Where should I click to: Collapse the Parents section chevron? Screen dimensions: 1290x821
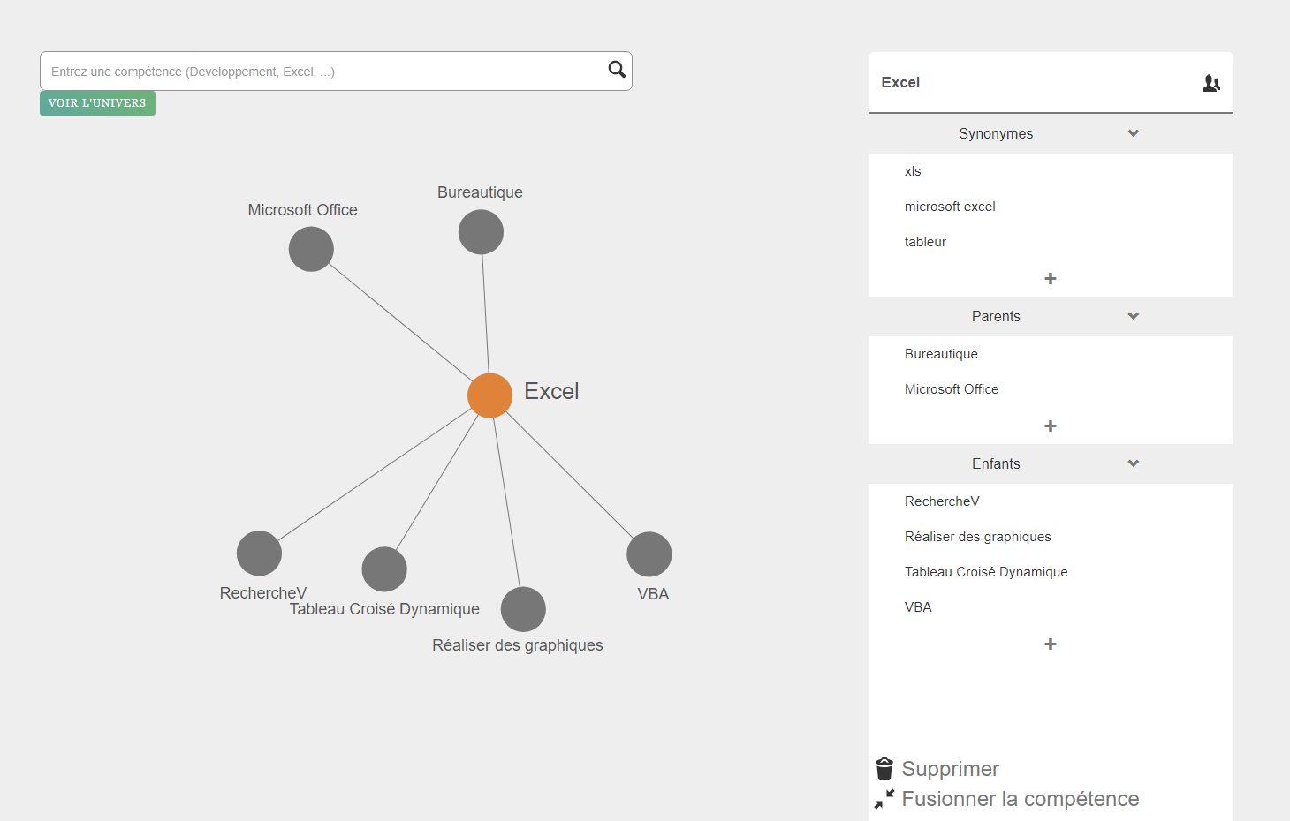[1134, 316]
